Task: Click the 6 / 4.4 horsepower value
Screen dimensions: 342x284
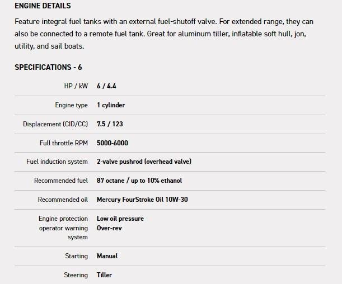Action: tap(106, 86)
